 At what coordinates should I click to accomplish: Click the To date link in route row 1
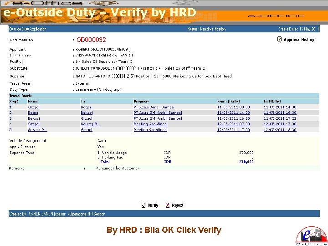click(x=280, y=107)
